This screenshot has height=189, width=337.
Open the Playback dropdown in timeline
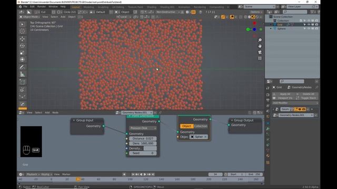33,174
